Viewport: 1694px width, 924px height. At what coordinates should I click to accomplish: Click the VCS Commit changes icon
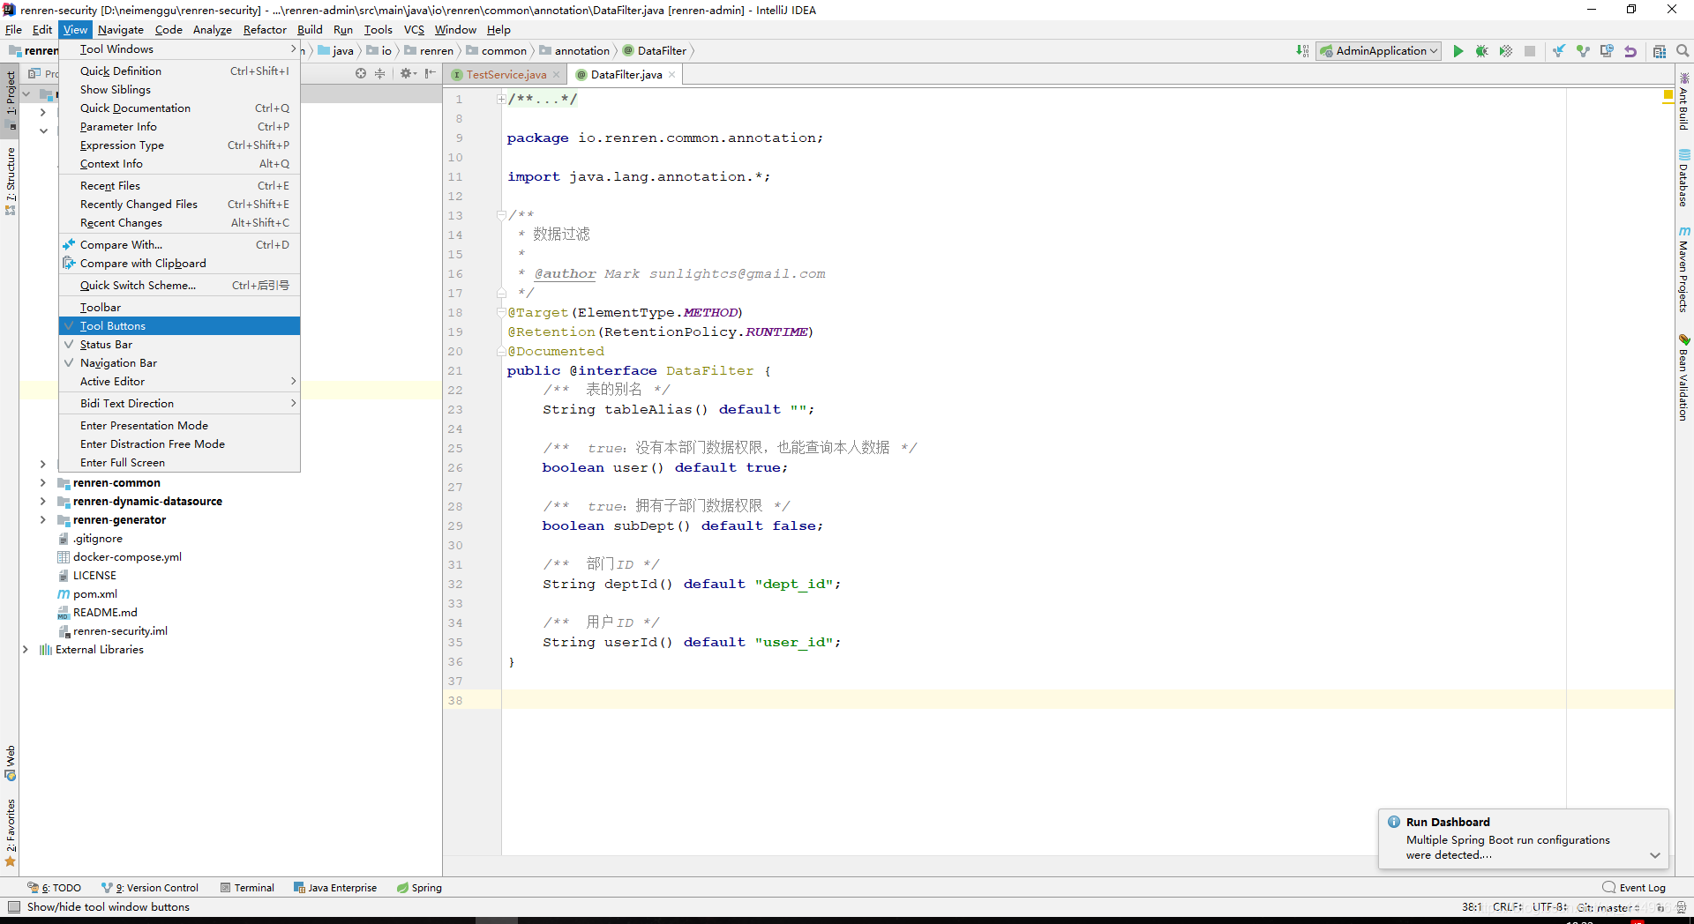pyautogui.click(x=1583, y=51)
